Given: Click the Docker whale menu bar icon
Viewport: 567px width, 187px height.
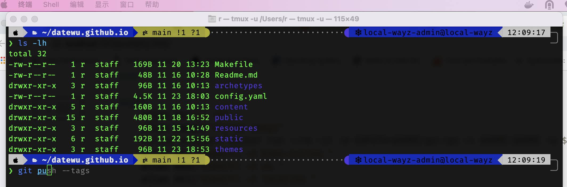Looking at the screenshot, I should (529, 5).
